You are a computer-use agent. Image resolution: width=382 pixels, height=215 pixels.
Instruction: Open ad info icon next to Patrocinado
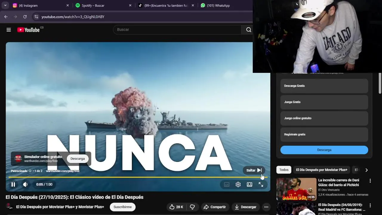(30, 171)
